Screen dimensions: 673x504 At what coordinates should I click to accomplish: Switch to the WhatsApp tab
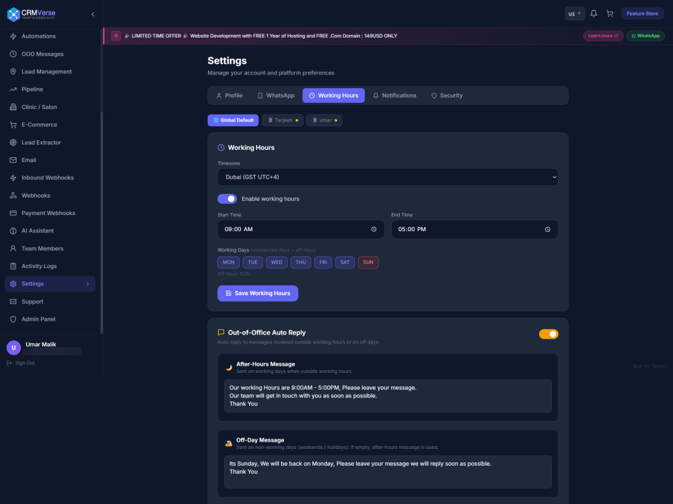276,95
